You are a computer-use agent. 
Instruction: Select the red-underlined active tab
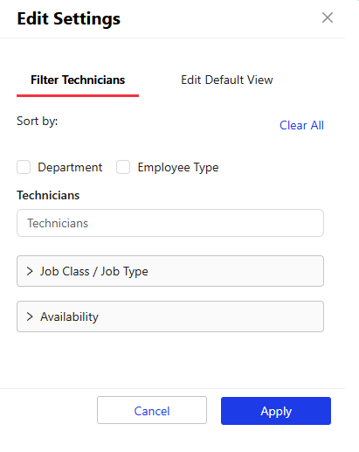pos(78,80)
